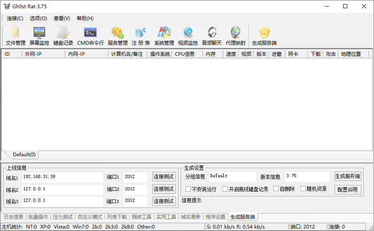Enable the 不安装运行 checkbox
This screenshot has height=231, width=374.
188,189
